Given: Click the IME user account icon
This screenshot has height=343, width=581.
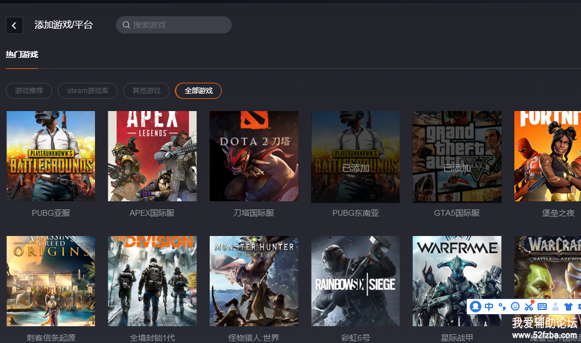Looking at the screenshot, I should coord(556,307).
